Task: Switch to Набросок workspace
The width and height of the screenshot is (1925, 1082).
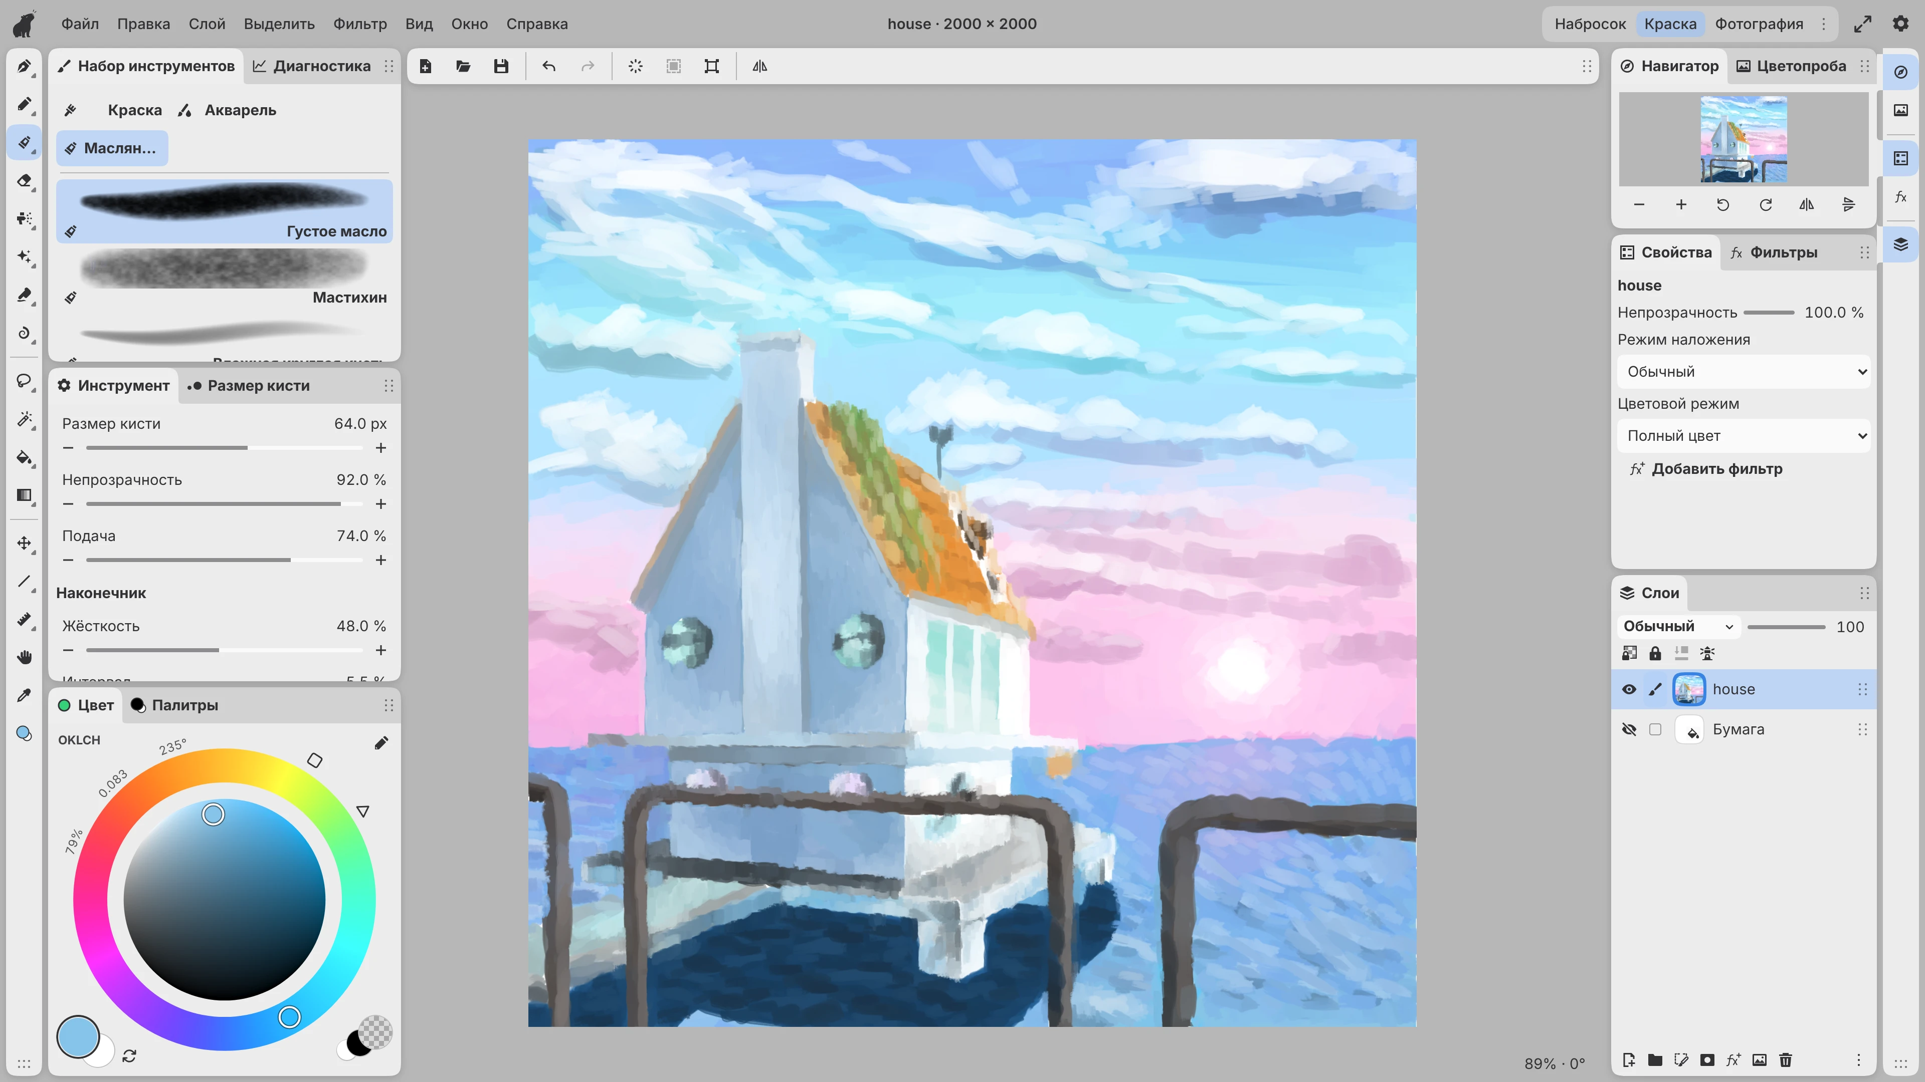Action: (x=1590, y=24)
